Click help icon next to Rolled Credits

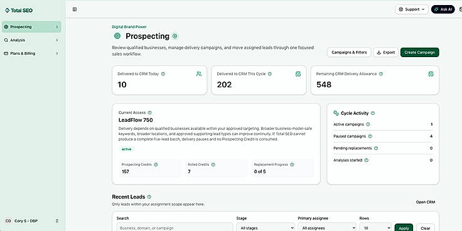pyautogui.click(x=213, y=164)
